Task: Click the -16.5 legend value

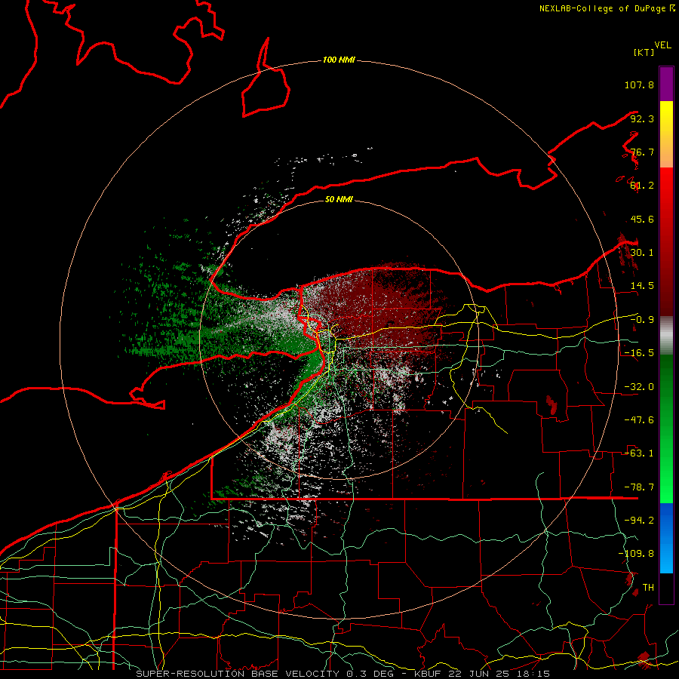Action: [x=639, y=353]
